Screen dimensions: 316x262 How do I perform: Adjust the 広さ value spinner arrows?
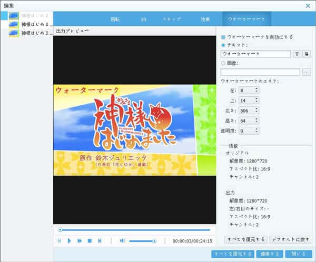click(x=256, y=110)
